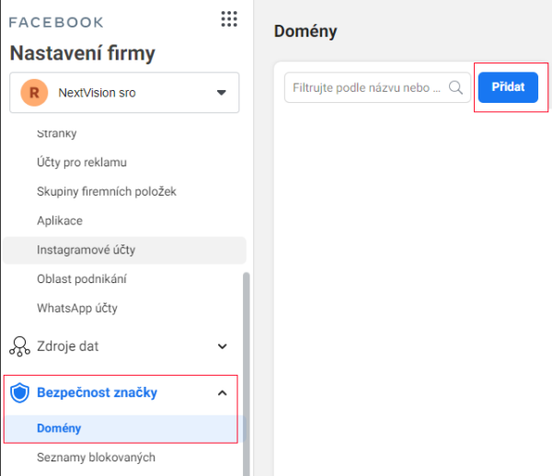Click the Bezpečnost značky shield icon

19,393
